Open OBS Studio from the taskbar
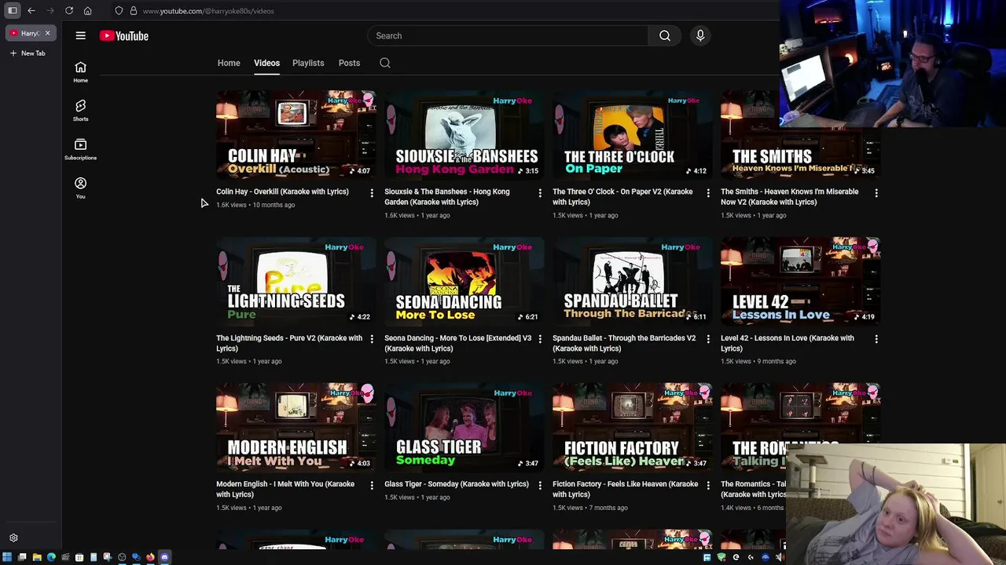The width and height of the screenshot is (1006, 565). click(x=122, y=557)
